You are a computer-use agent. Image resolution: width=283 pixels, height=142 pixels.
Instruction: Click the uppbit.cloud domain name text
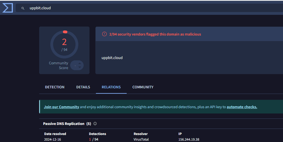coord(112,58)
